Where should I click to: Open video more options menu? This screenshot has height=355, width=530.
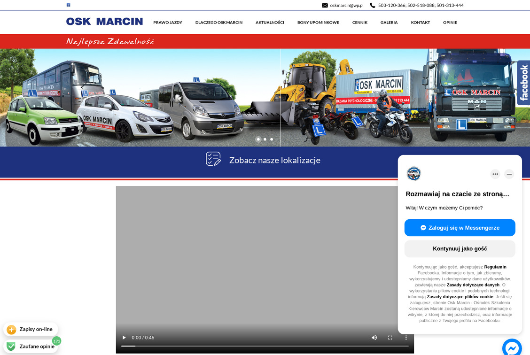tap(406, 338)
